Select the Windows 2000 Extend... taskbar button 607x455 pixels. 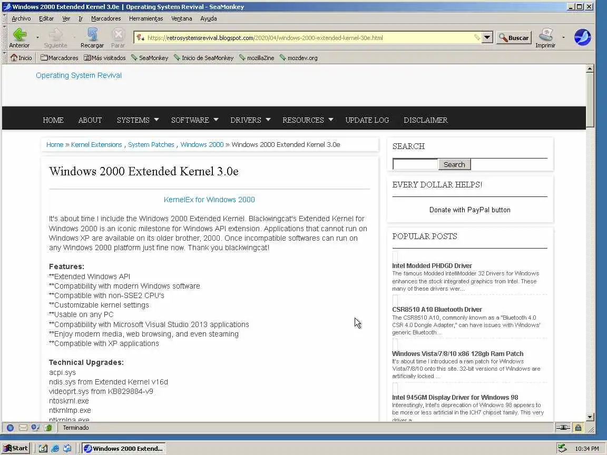coord(123,449)
